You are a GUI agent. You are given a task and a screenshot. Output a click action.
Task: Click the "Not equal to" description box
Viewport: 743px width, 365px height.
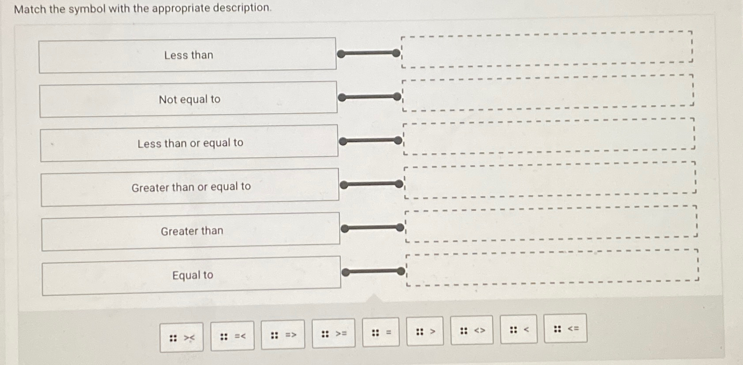(x=188, y=99)
